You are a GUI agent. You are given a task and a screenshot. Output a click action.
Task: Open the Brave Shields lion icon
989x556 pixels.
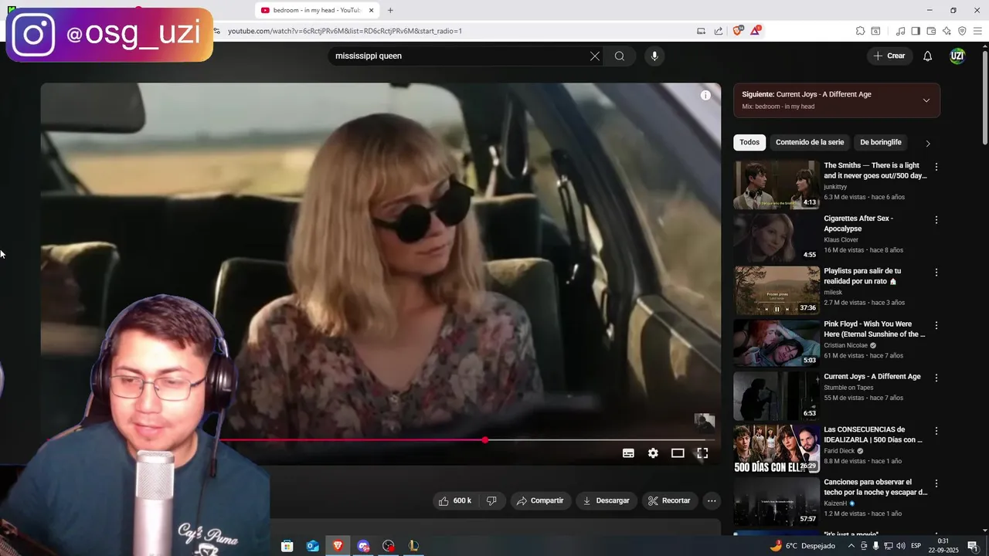[737, 30]
